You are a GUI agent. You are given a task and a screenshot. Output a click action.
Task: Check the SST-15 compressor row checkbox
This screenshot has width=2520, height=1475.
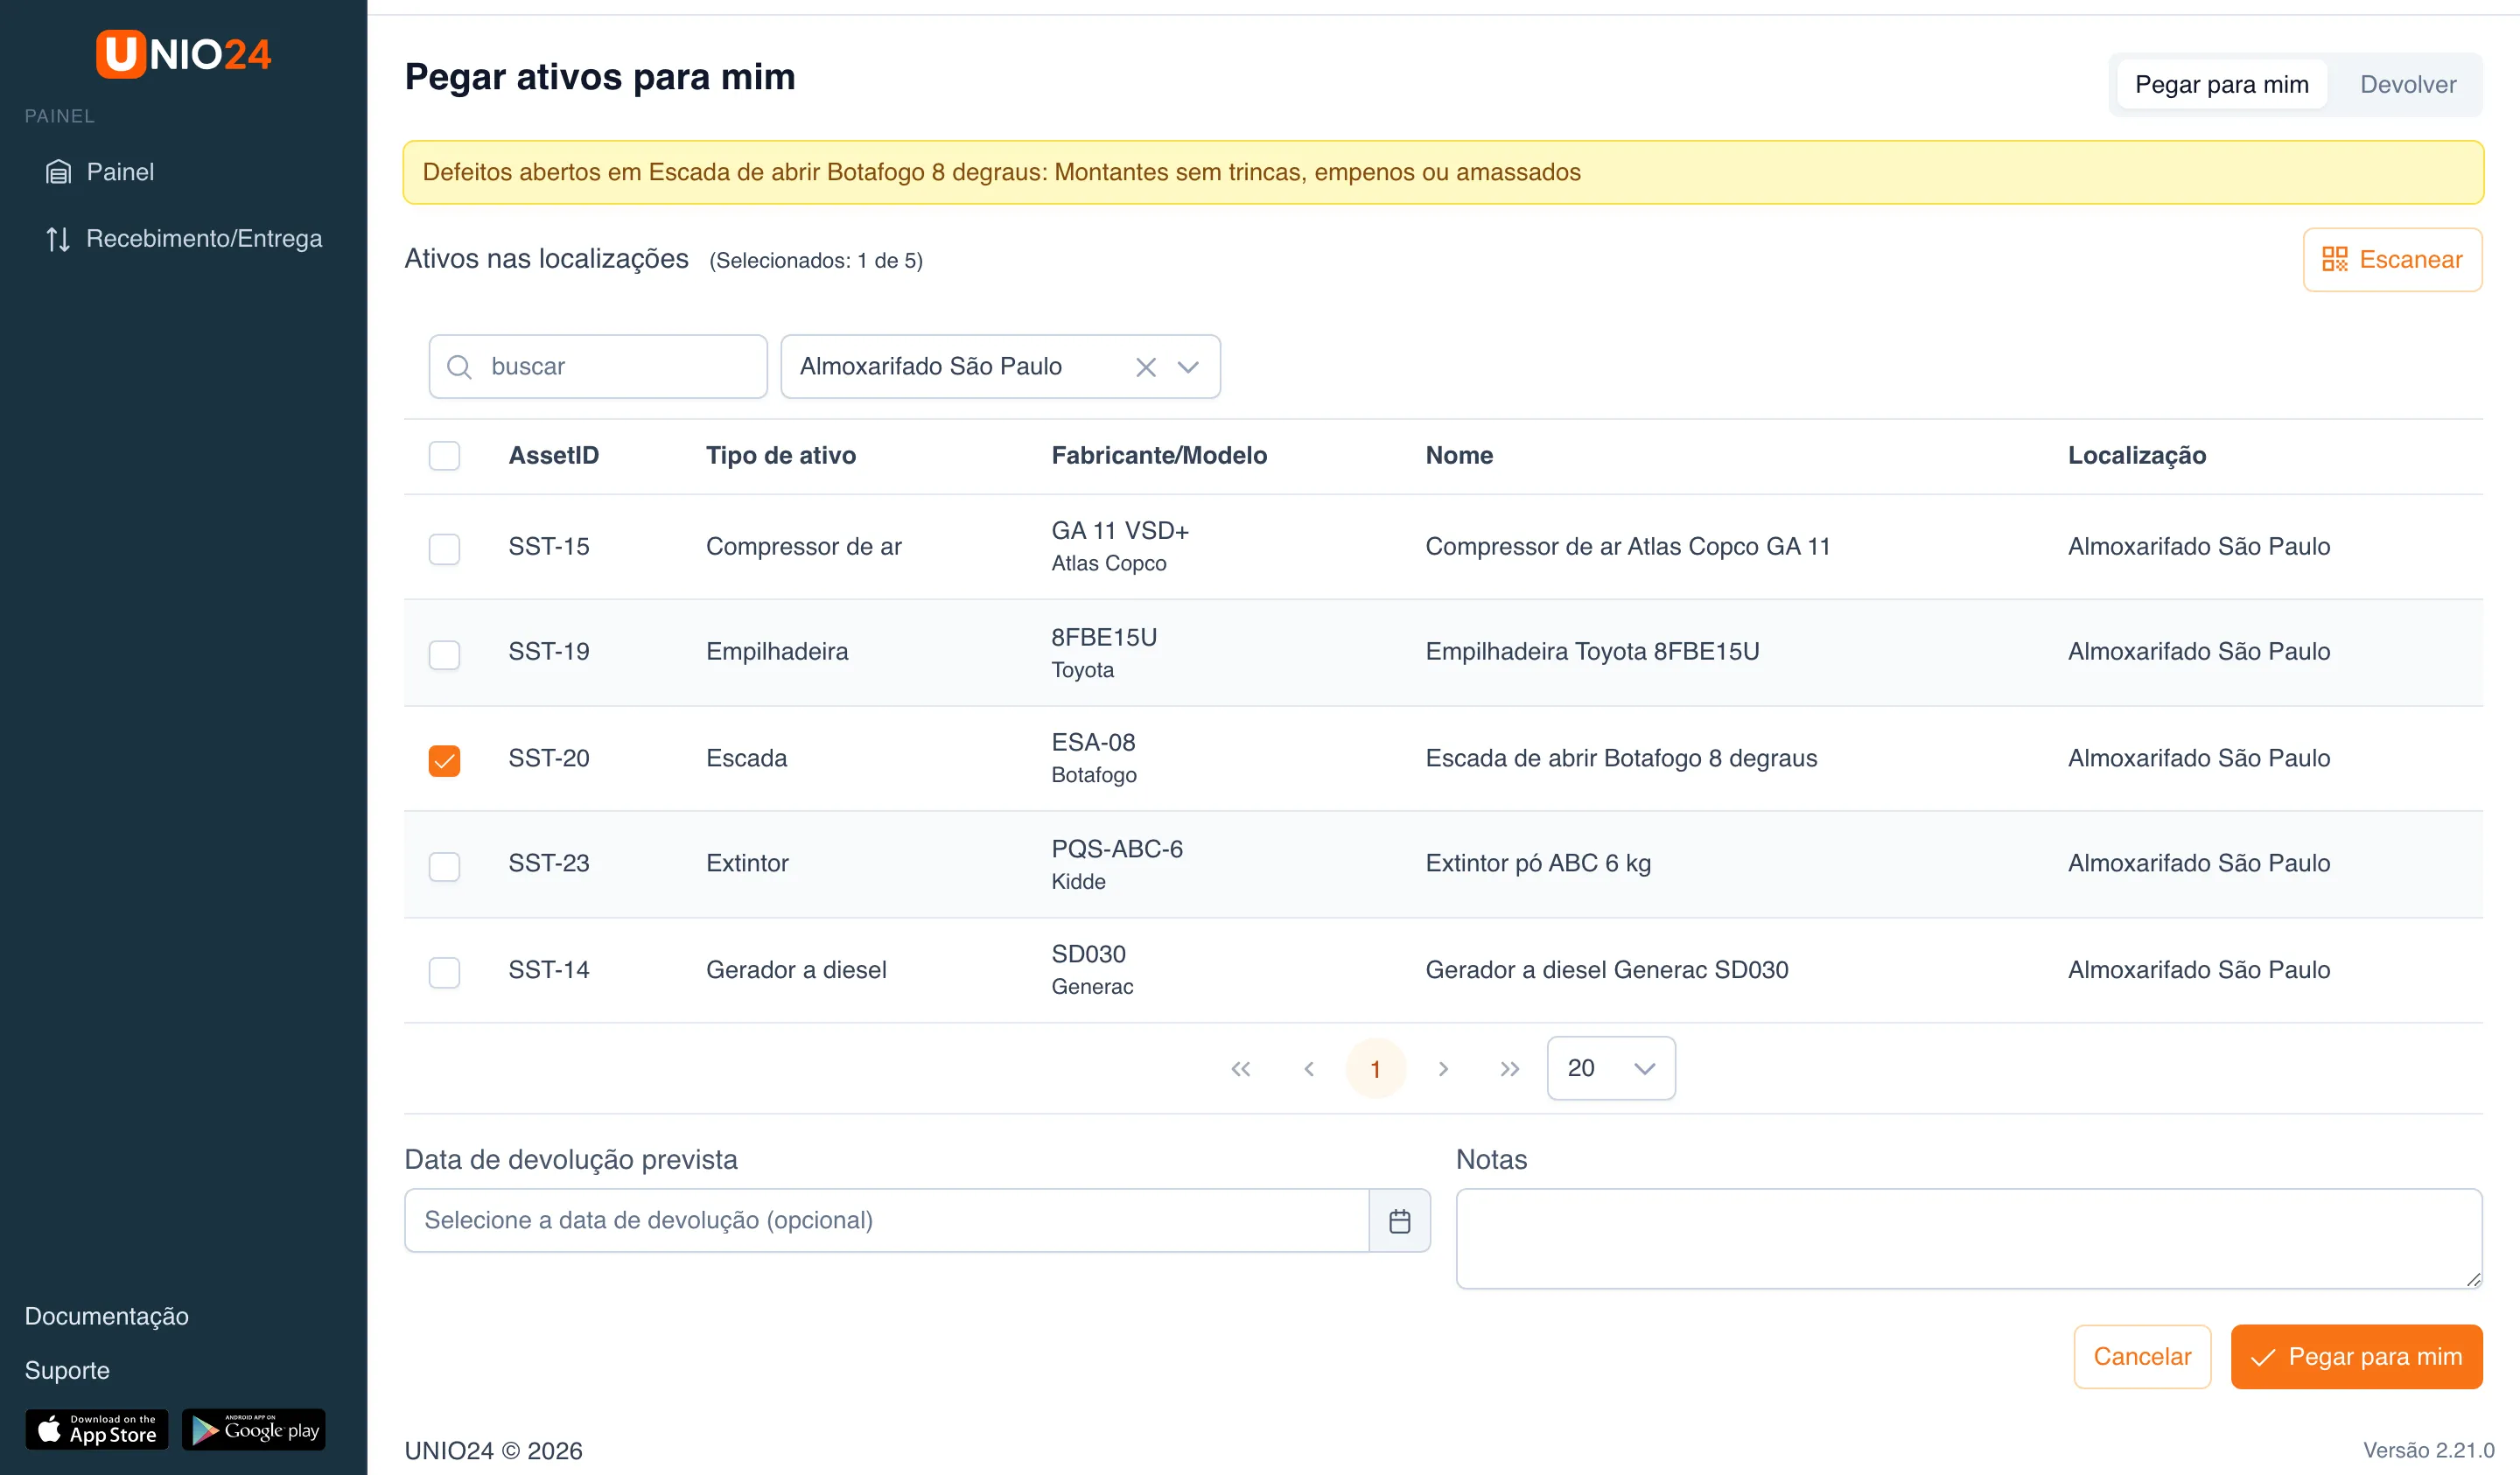pos(444,548)
